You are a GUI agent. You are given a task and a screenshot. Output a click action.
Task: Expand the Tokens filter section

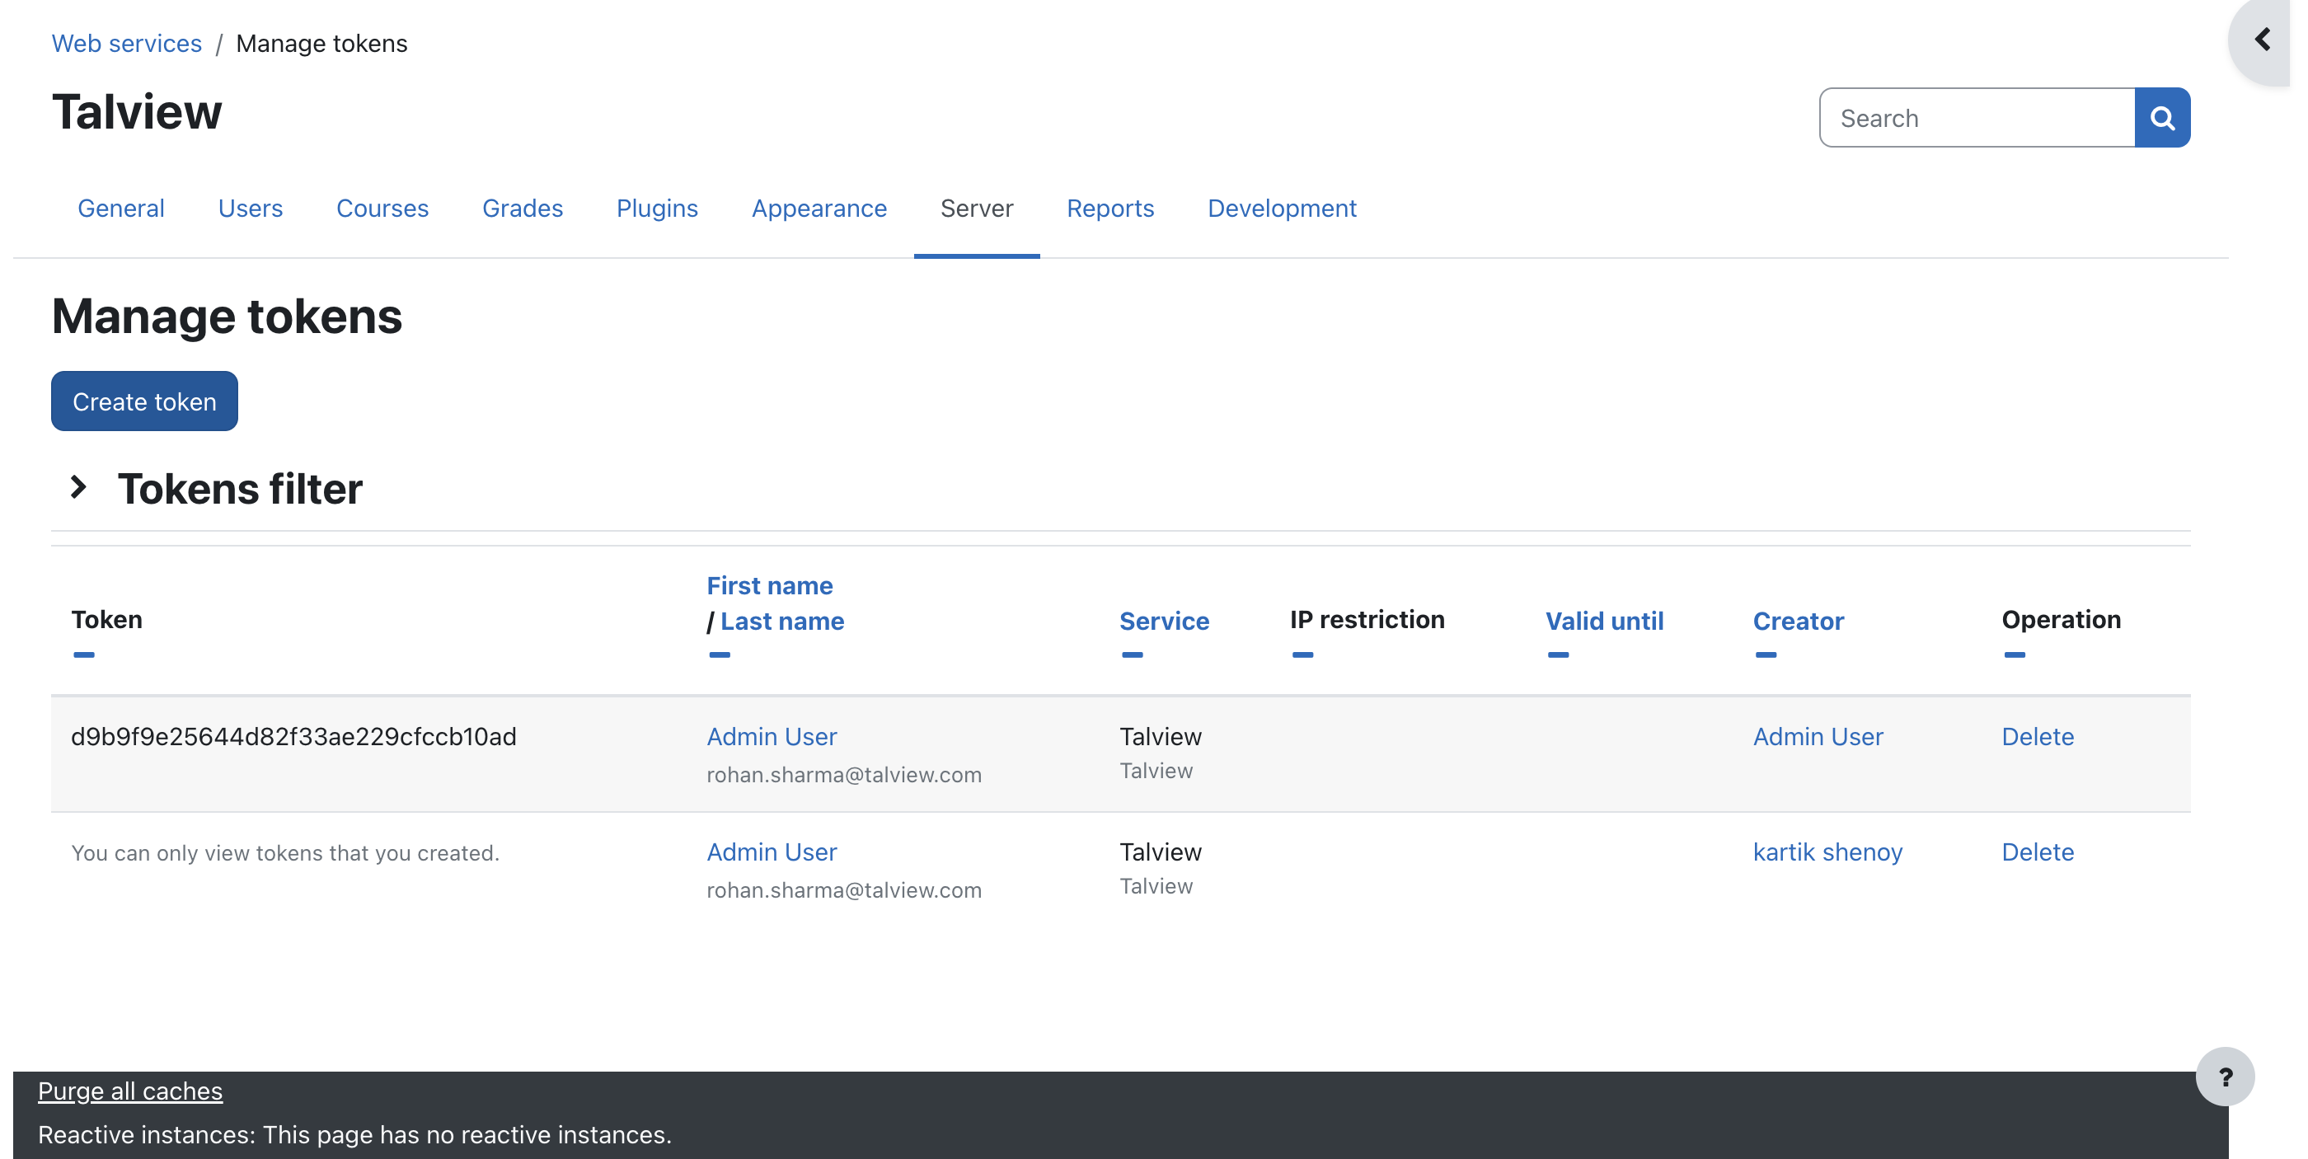coord(79,487)
